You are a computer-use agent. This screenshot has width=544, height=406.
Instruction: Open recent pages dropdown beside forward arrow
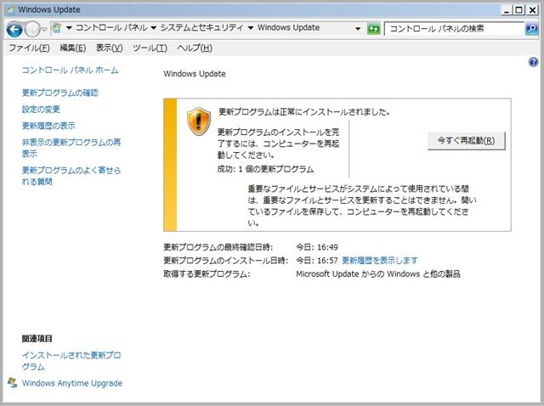point(44,30)
